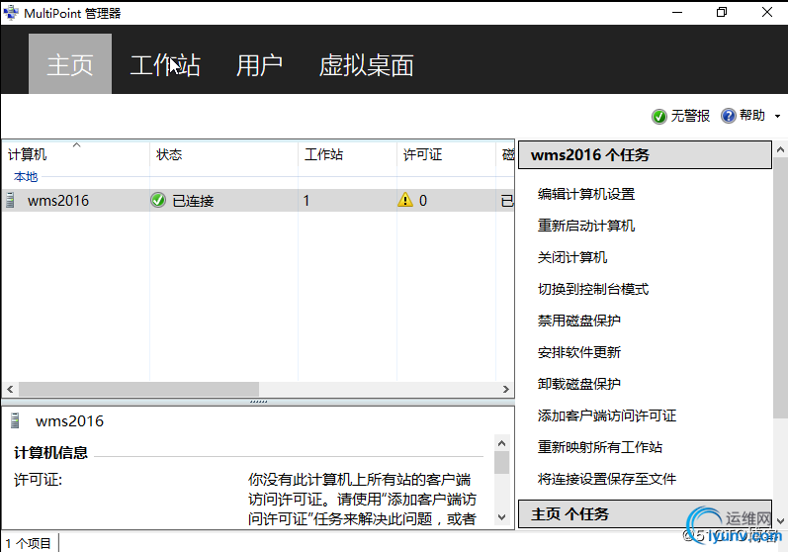Screen dimensions: 788x552
Task: Restore down the MultiPoint 管理器 window
Action: pos(722,12)
